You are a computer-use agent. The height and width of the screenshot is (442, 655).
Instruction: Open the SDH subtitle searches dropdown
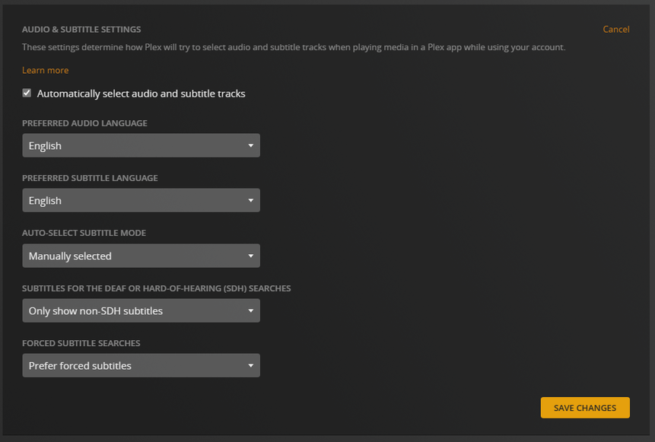(x=141, y=310)
